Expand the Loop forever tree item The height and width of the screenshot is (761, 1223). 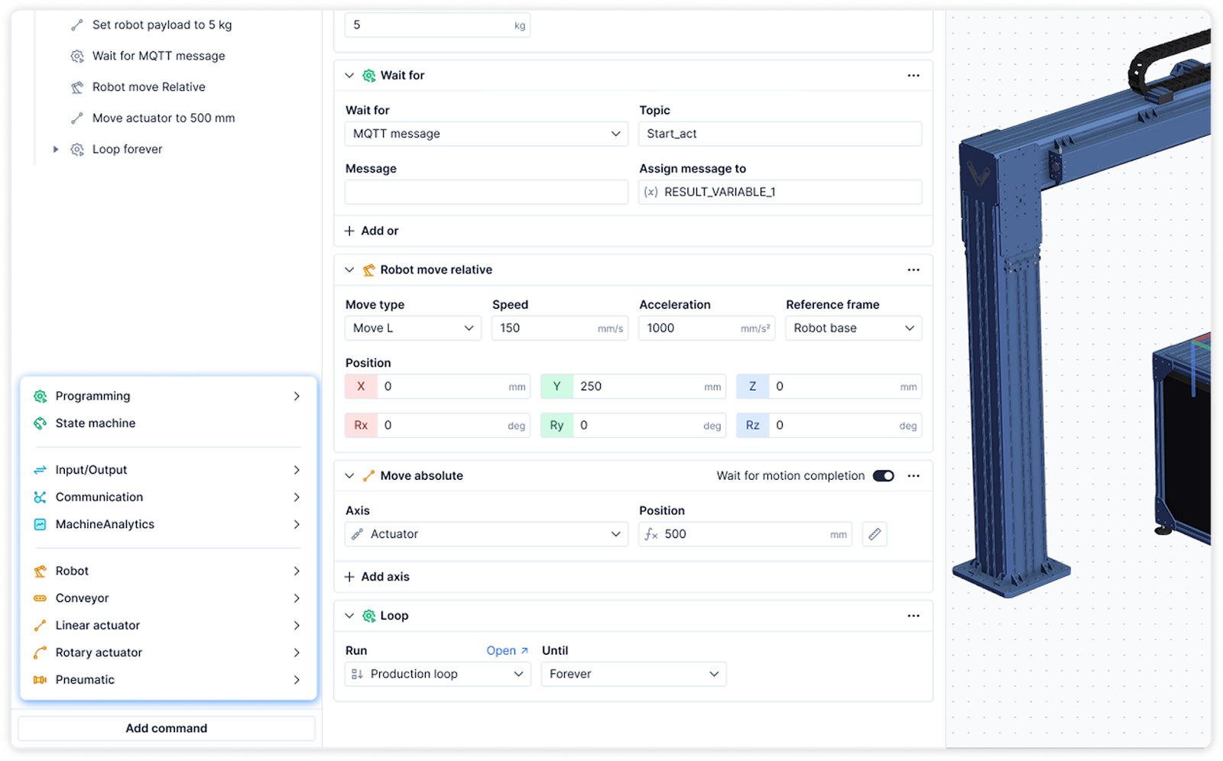[56, 150]
